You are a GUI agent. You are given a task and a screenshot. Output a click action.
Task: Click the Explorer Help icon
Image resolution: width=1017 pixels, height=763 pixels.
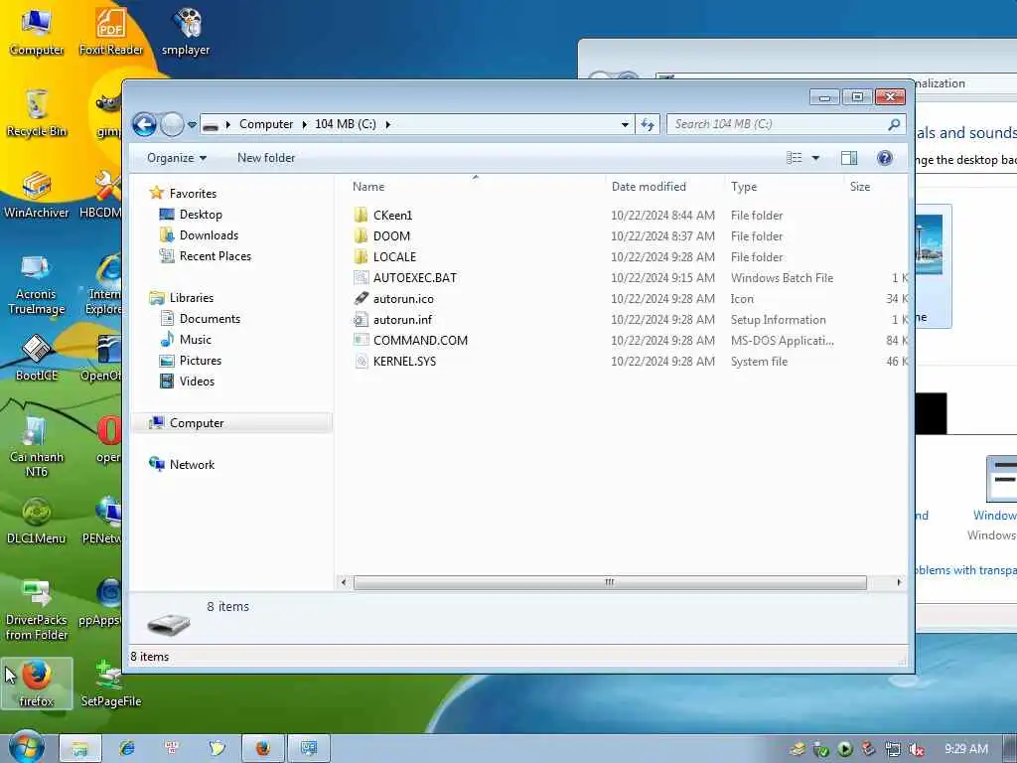(x=885, y=158)
